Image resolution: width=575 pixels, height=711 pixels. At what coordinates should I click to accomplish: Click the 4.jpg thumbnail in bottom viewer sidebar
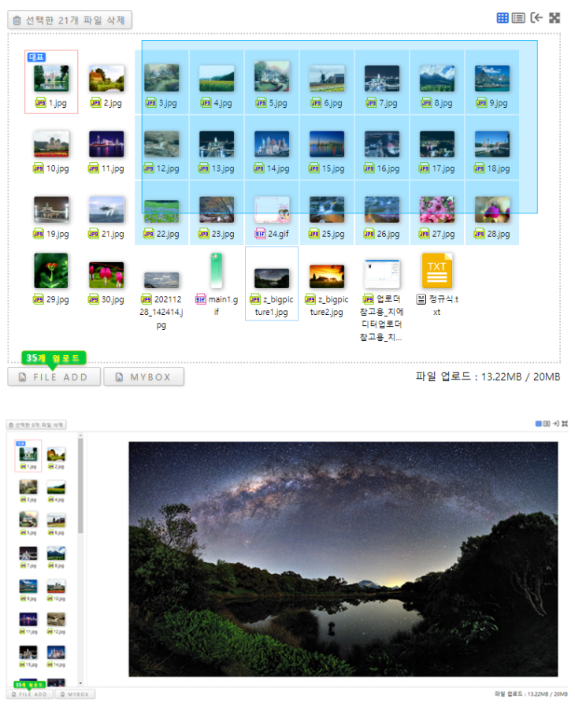coord(56,489)
